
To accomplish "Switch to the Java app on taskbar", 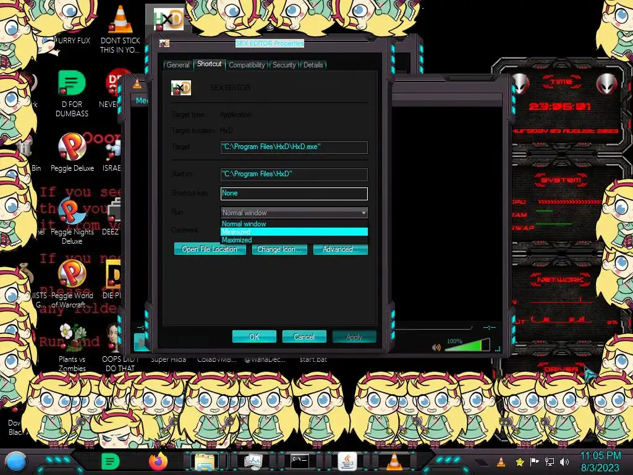I will point(347,461).
